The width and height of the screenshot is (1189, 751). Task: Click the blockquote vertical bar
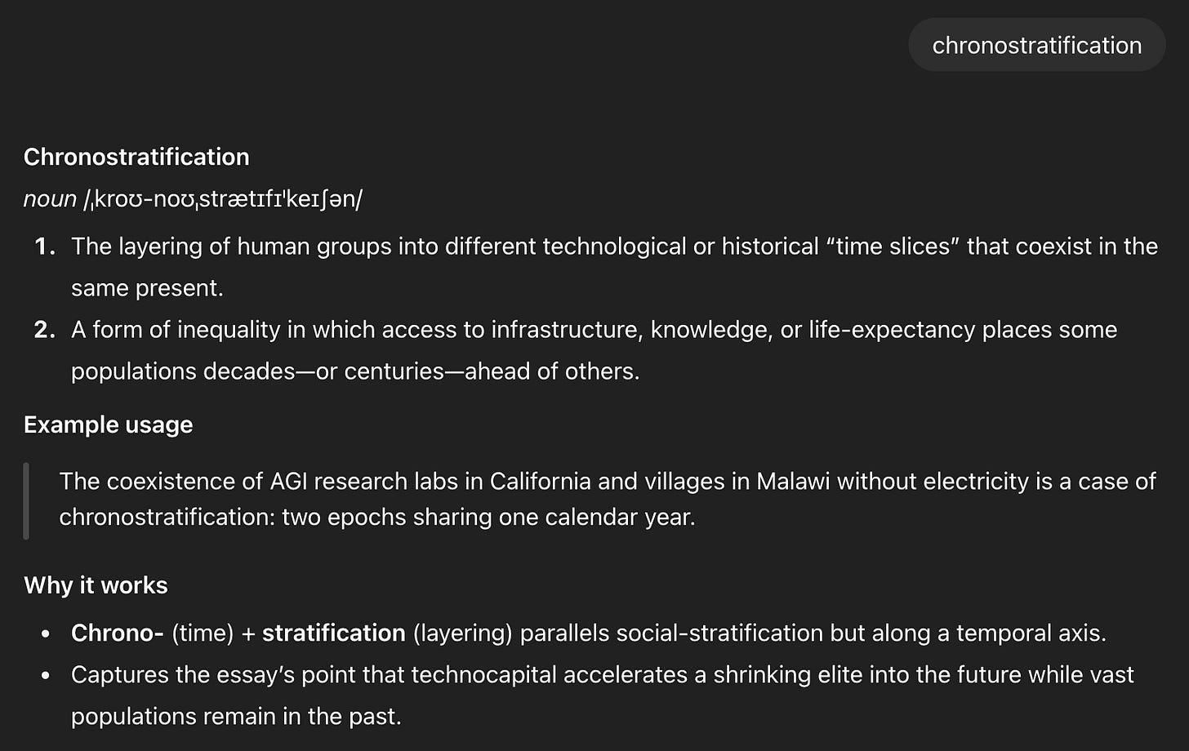click(x=26, y=500)
